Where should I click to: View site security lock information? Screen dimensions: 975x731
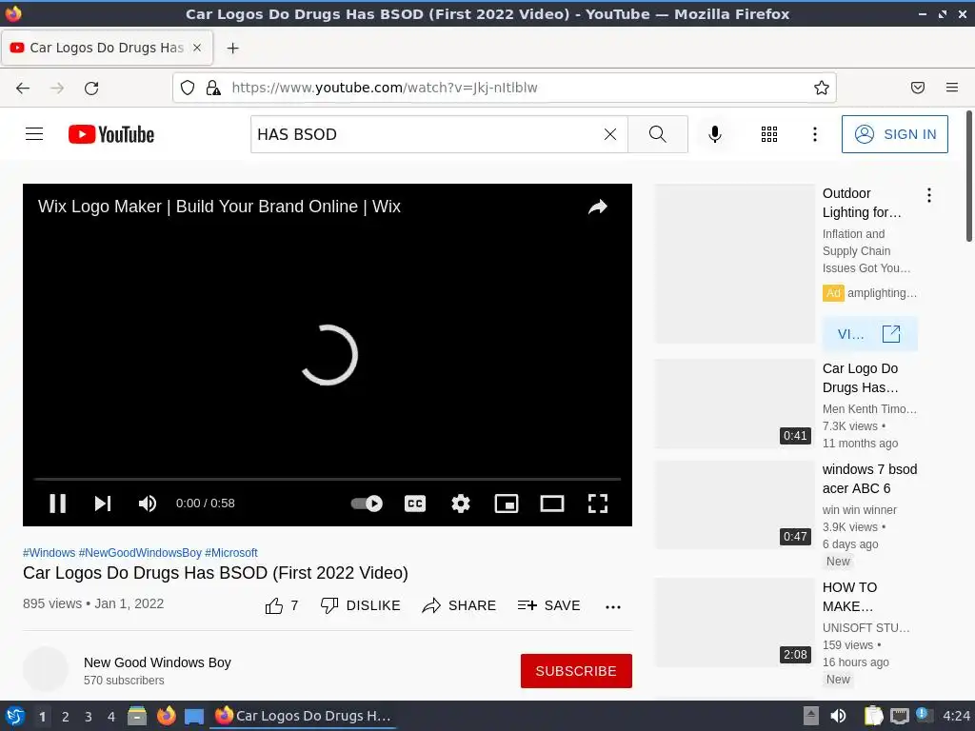pyautogui.click(x=213, y=88)
